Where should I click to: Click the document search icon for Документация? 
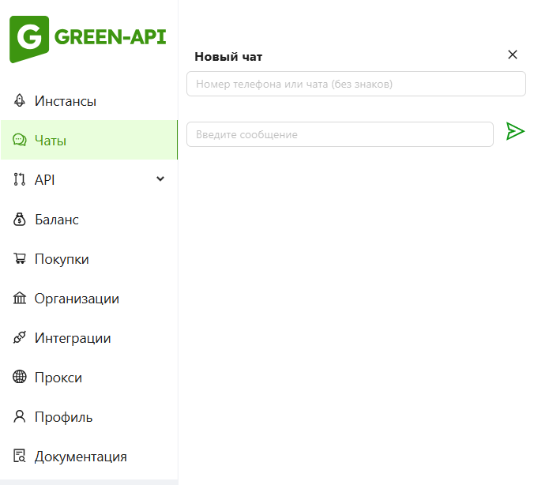pos(20,457)
